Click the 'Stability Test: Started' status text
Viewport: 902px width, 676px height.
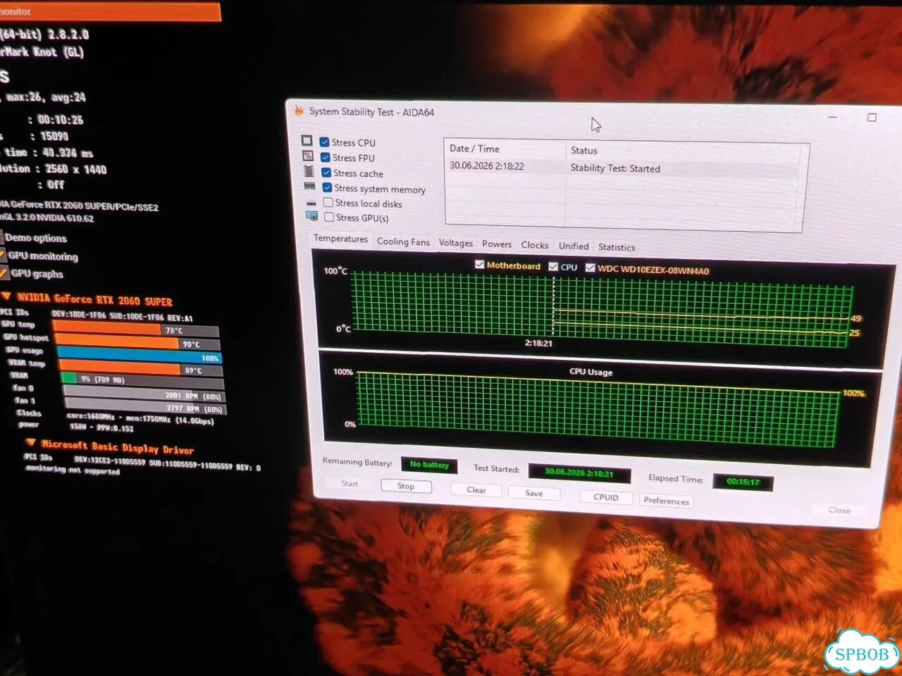[615, 168]
